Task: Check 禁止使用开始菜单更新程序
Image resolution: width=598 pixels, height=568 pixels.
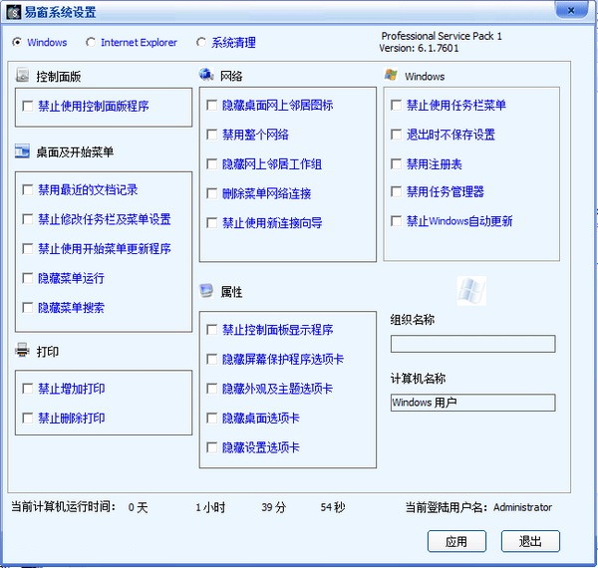Action: click(x=28, y=248)
